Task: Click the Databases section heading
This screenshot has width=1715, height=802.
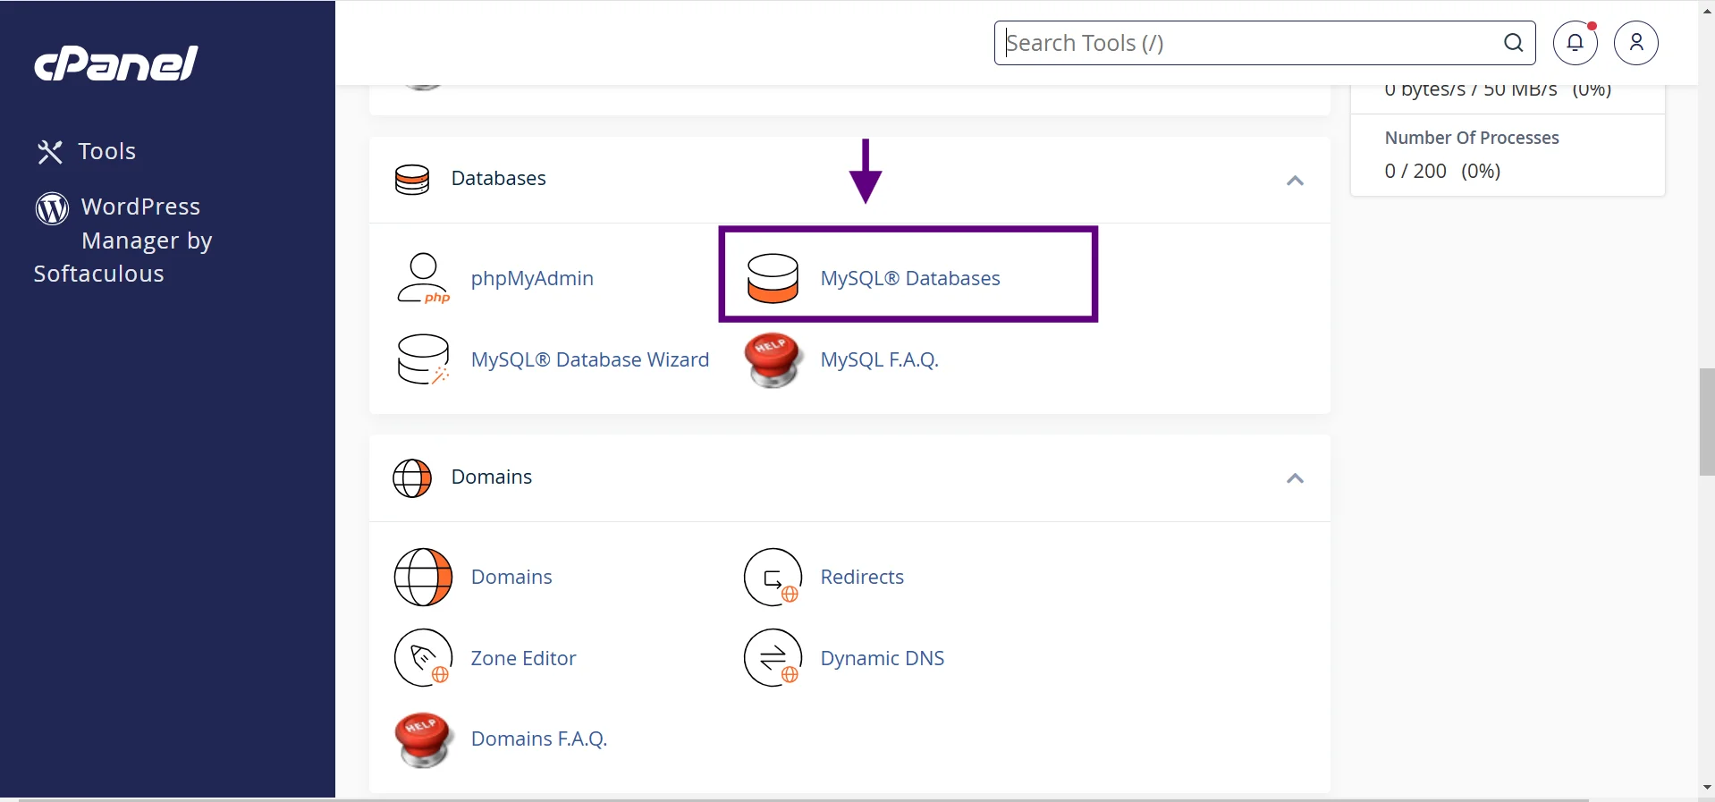Action: [x=498, y=179]
